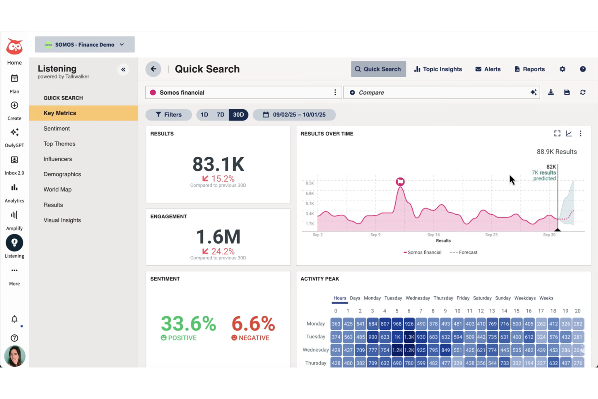Toggle the Weekends column view via Weekdays
598x399 pixels.
[x=524, y=298]
